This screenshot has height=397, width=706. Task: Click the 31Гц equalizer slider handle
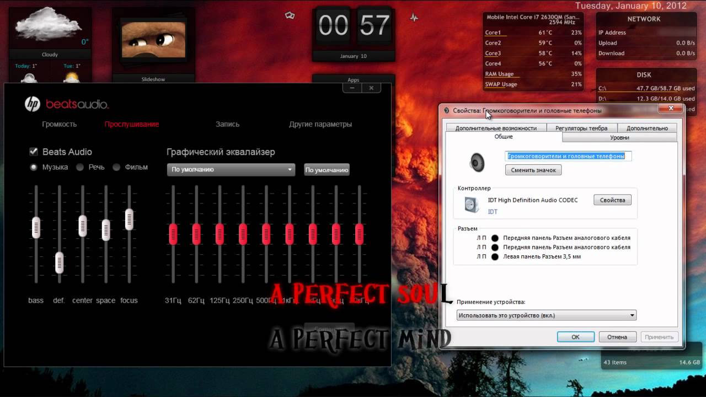point(173,234)
